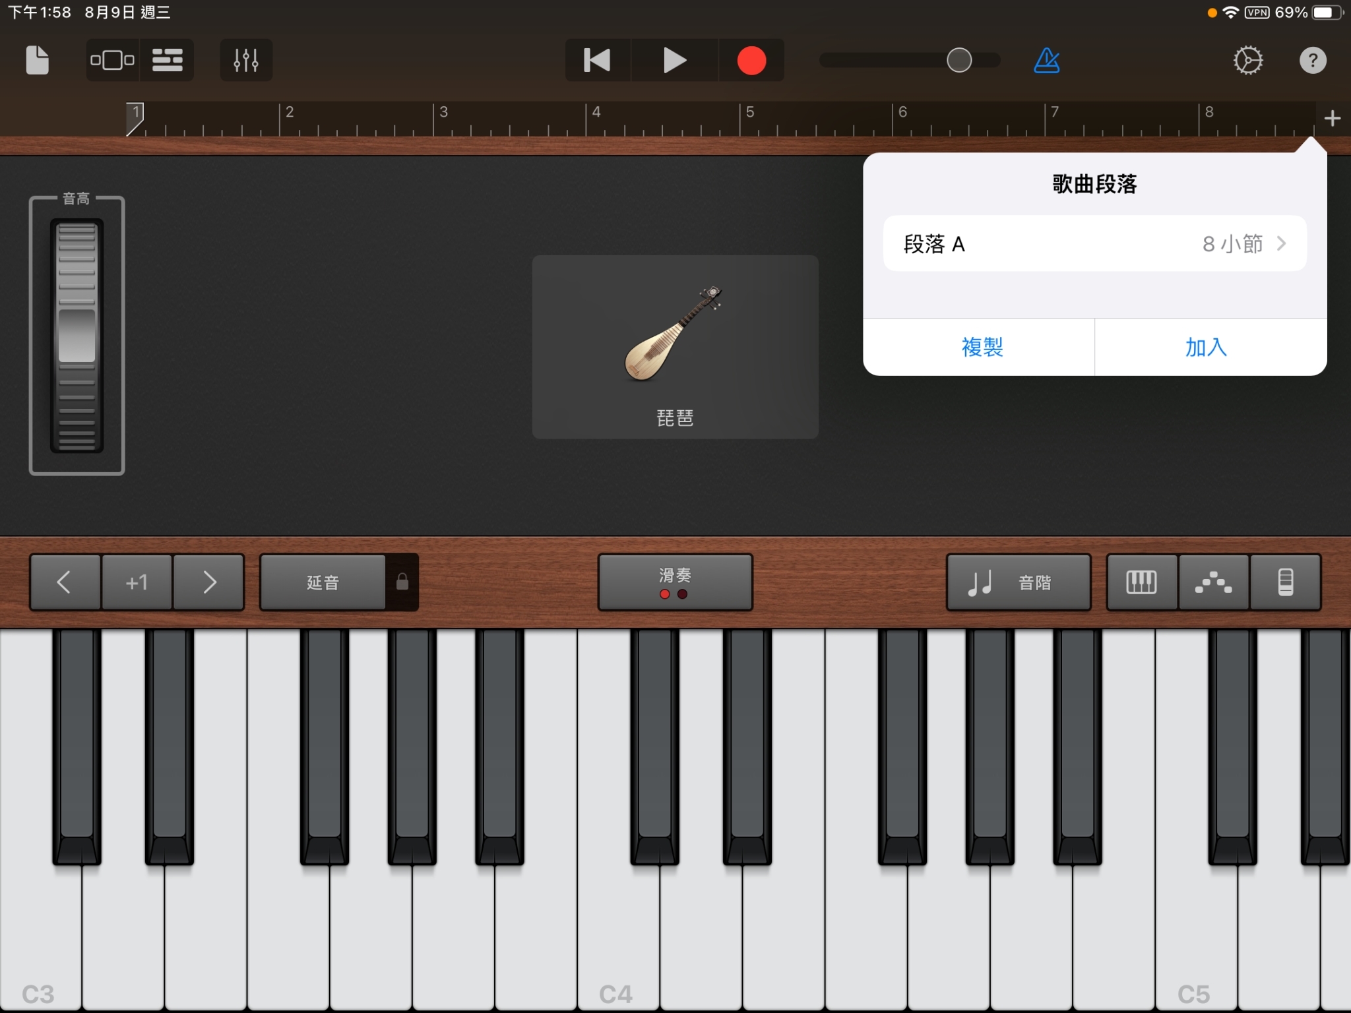
Task: Shift keyboard octave down arrow
Action: pyautogui.click(x=65, y=582)
